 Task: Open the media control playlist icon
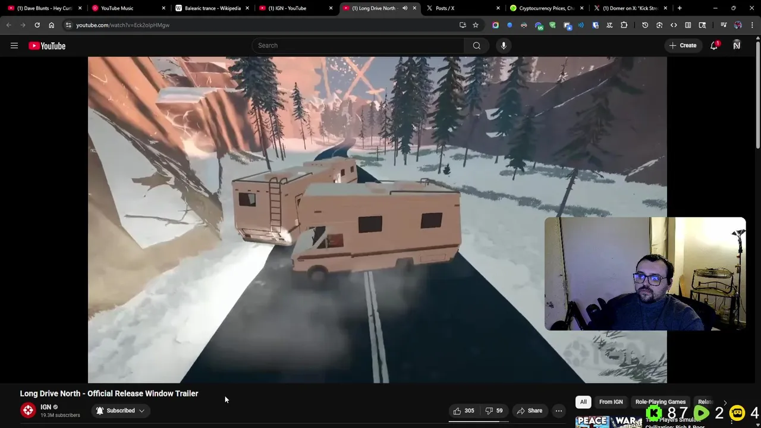point(724,25)
